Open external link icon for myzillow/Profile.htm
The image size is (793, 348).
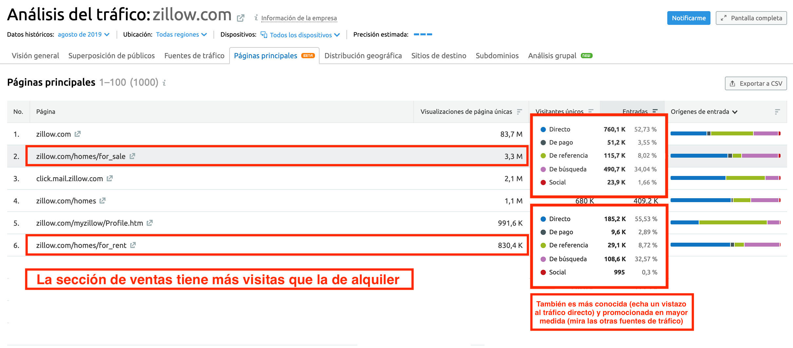point(150,223)
